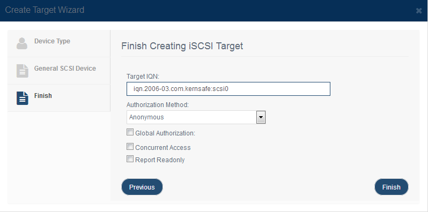Image resolution: width=428 pixels, height=212 pixels.
Task: Select the General SCSI Device step label
Action: 65,69
